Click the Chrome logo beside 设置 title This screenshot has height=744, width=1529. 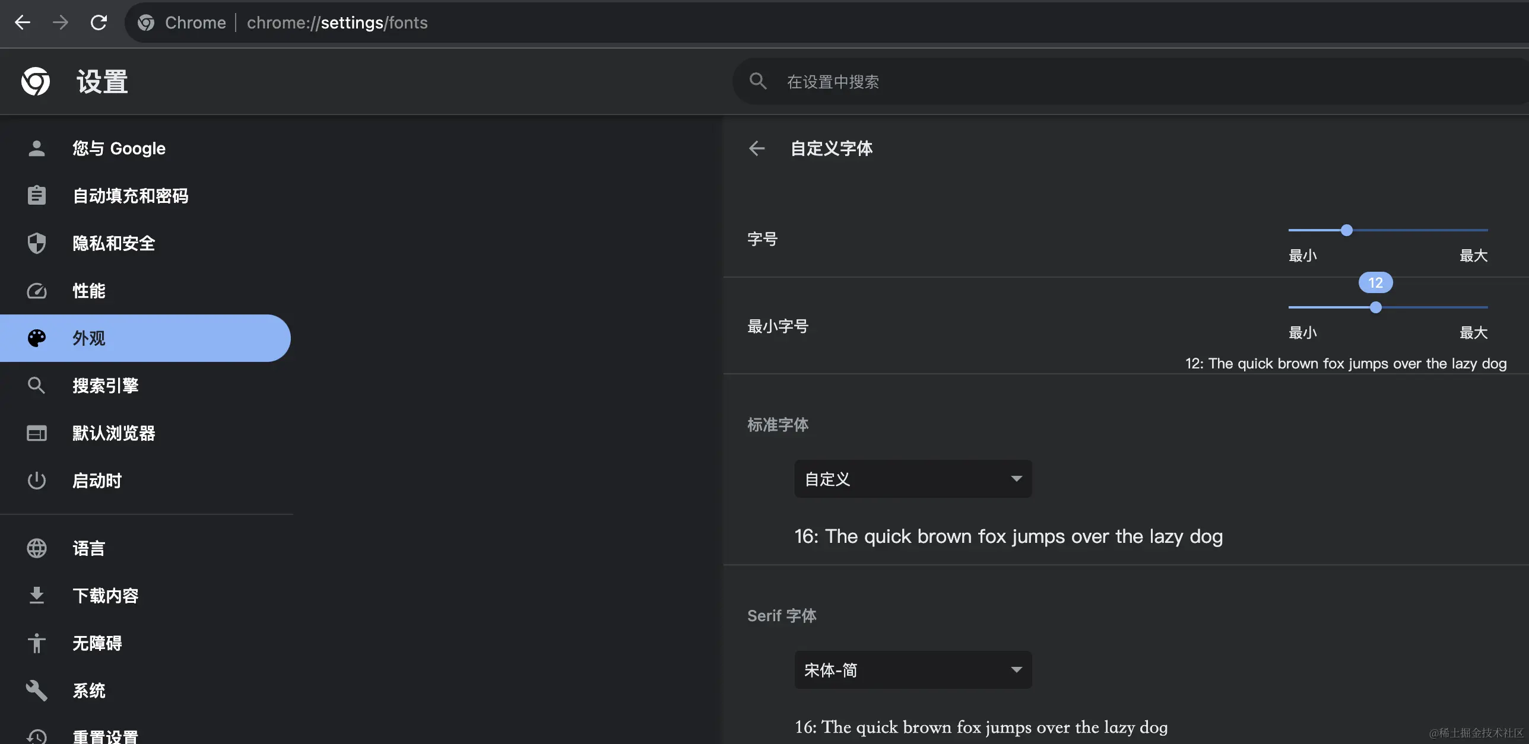pos(36,81)
